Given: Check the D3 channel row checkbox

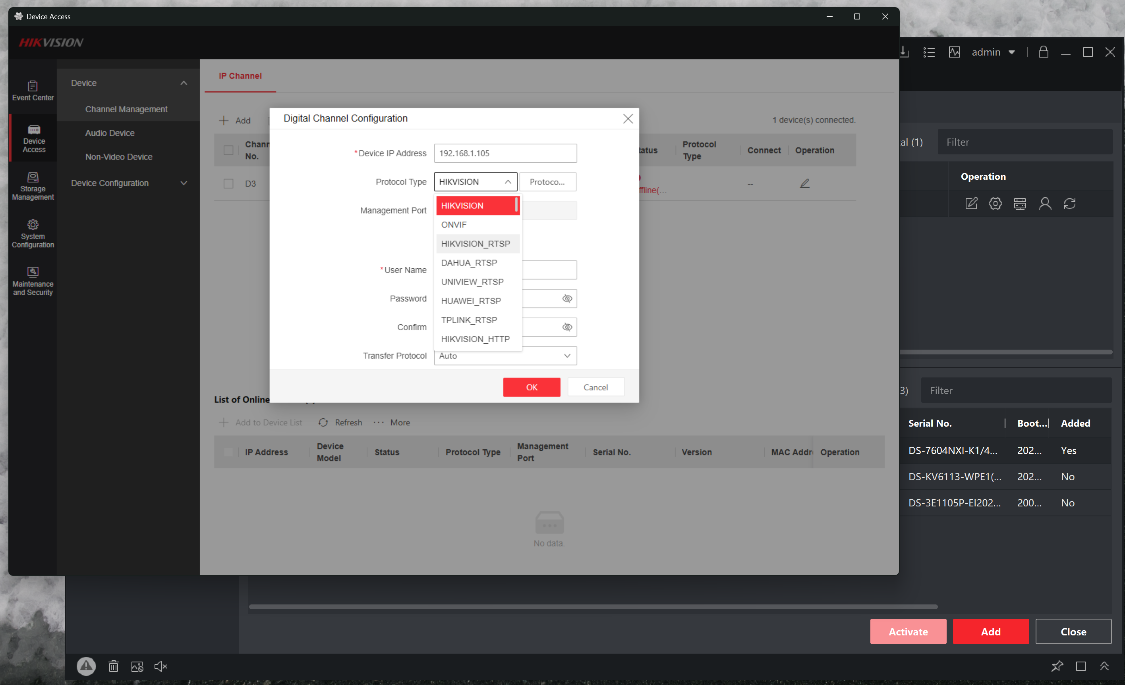Looking at the screenshot, I should coord(228,183).
